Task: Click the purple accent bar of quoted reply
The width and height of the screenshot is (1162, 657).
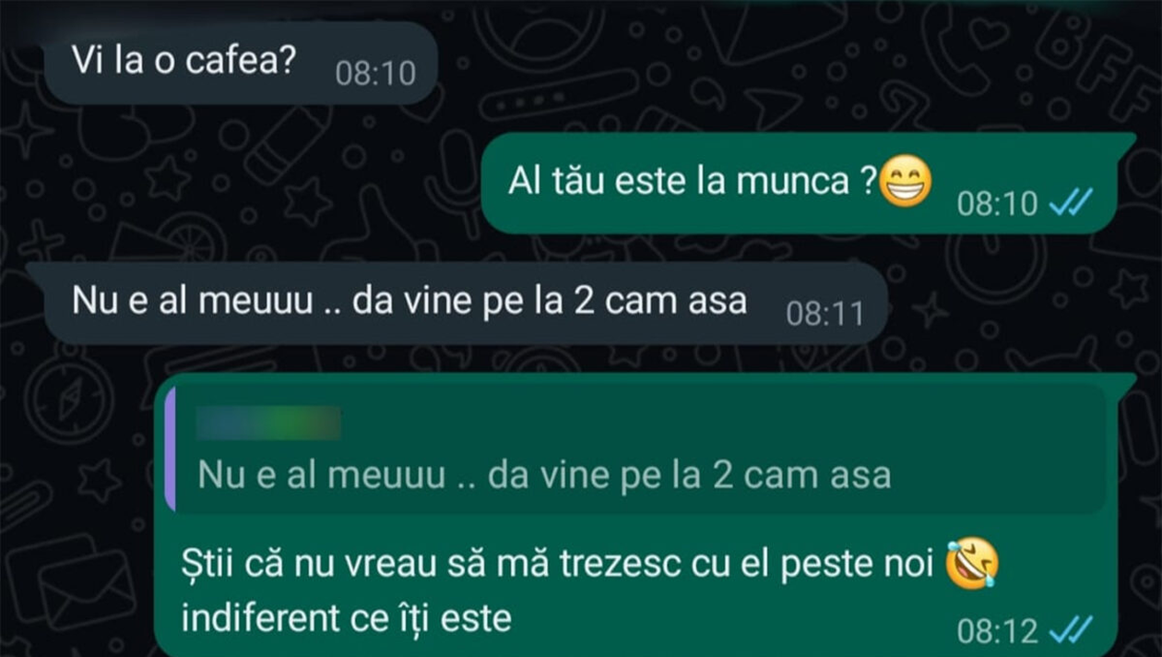Action: point(170,448)
